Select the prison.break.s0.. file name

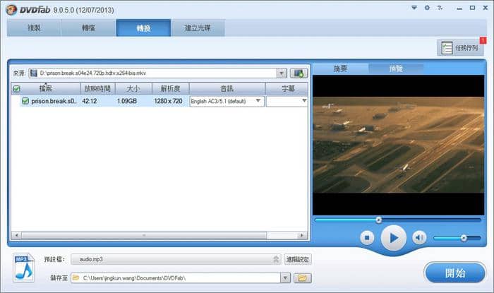(x=54, y=101)
